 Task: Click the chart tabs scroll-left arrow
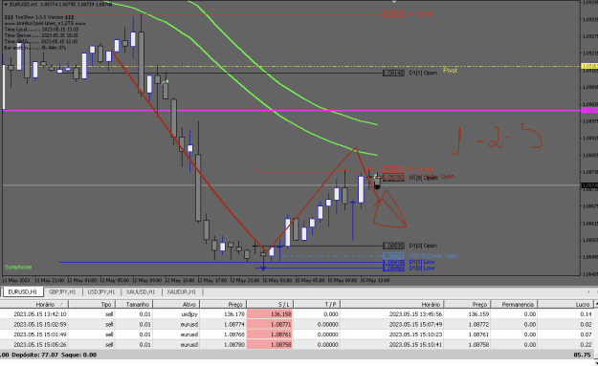pos(588,291)
